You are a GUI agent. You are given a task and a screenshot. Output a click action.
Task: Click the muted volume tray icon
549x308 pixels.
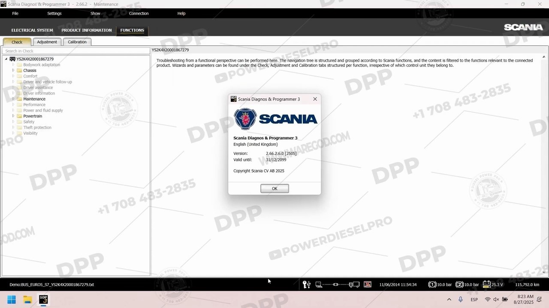496,299
